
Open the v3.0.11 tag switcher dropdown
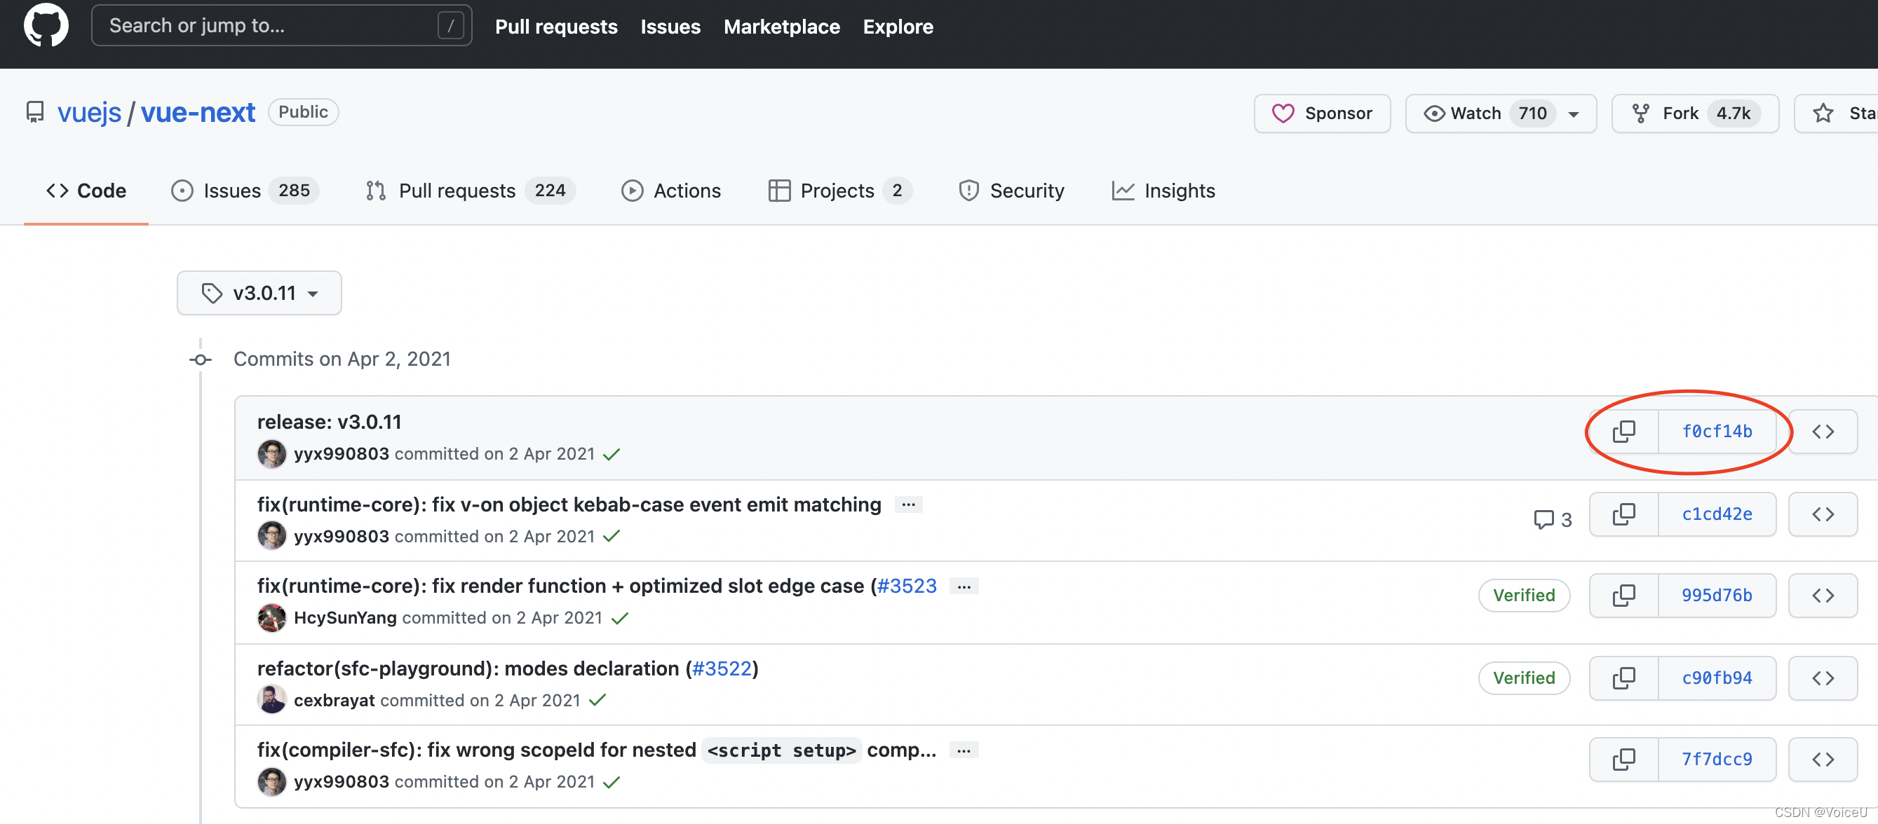pos(259,293)
